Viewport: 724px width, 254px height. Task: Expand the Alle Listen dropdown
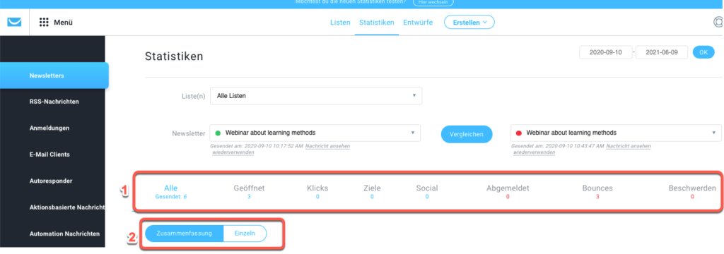(316, 96)
